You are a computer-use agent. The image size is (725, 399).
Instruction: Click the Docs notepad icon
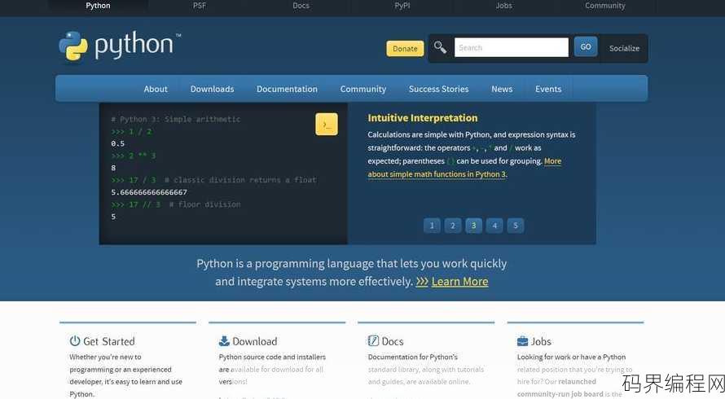(x=373, y=341)
